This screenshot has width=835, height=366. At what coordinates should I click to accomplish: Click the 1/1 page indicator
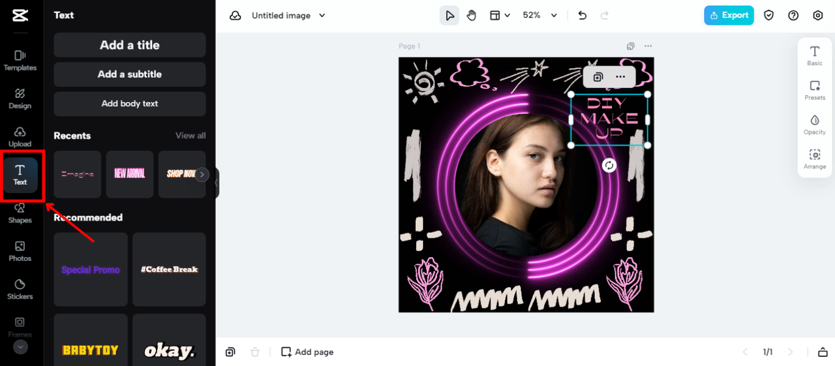768,352
